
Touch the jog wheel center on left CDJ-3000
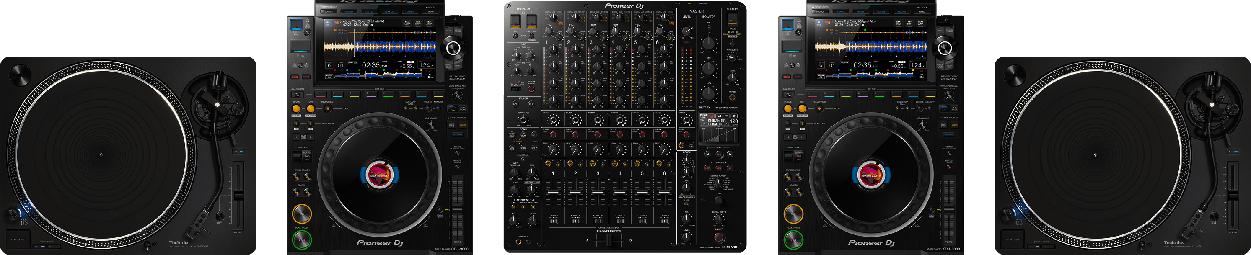coord(379,175)
